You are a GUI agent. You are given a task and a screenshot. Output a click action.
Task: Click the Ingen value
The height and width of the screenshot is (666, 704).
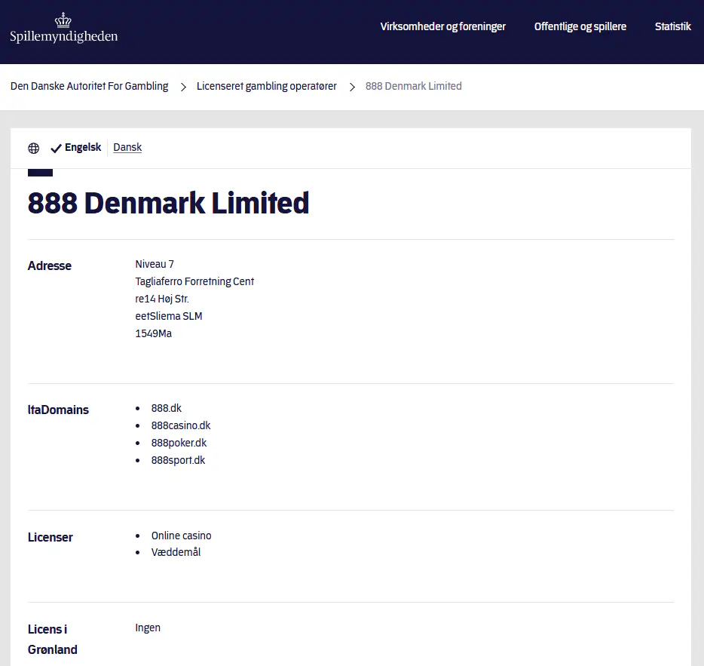pos(148,628)
